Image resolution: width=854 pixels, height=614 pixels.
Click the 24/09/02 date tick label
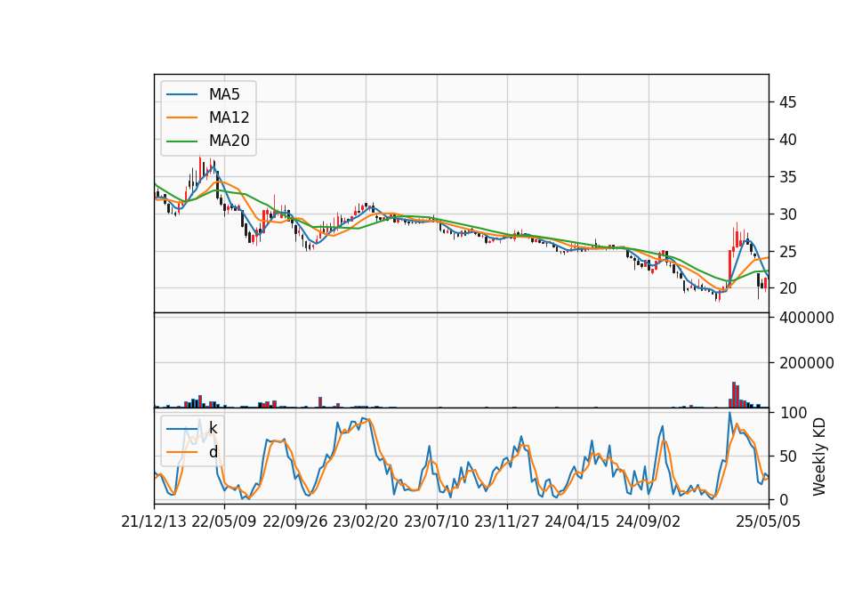point(649,521)
